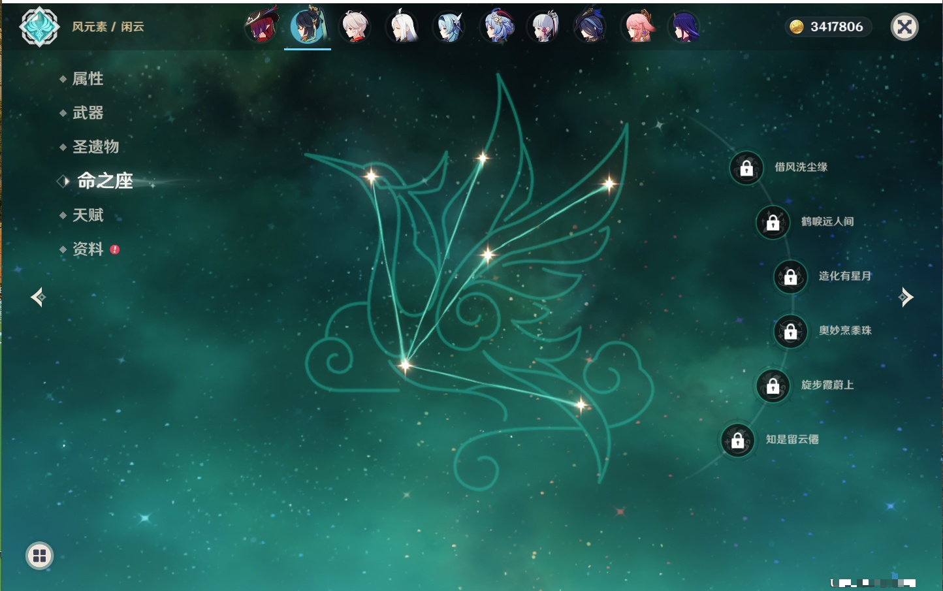Open the locked 知是留云僊 constellation
Screen dimensions: 943x591
pyautogui.click(x=737, y=441)
